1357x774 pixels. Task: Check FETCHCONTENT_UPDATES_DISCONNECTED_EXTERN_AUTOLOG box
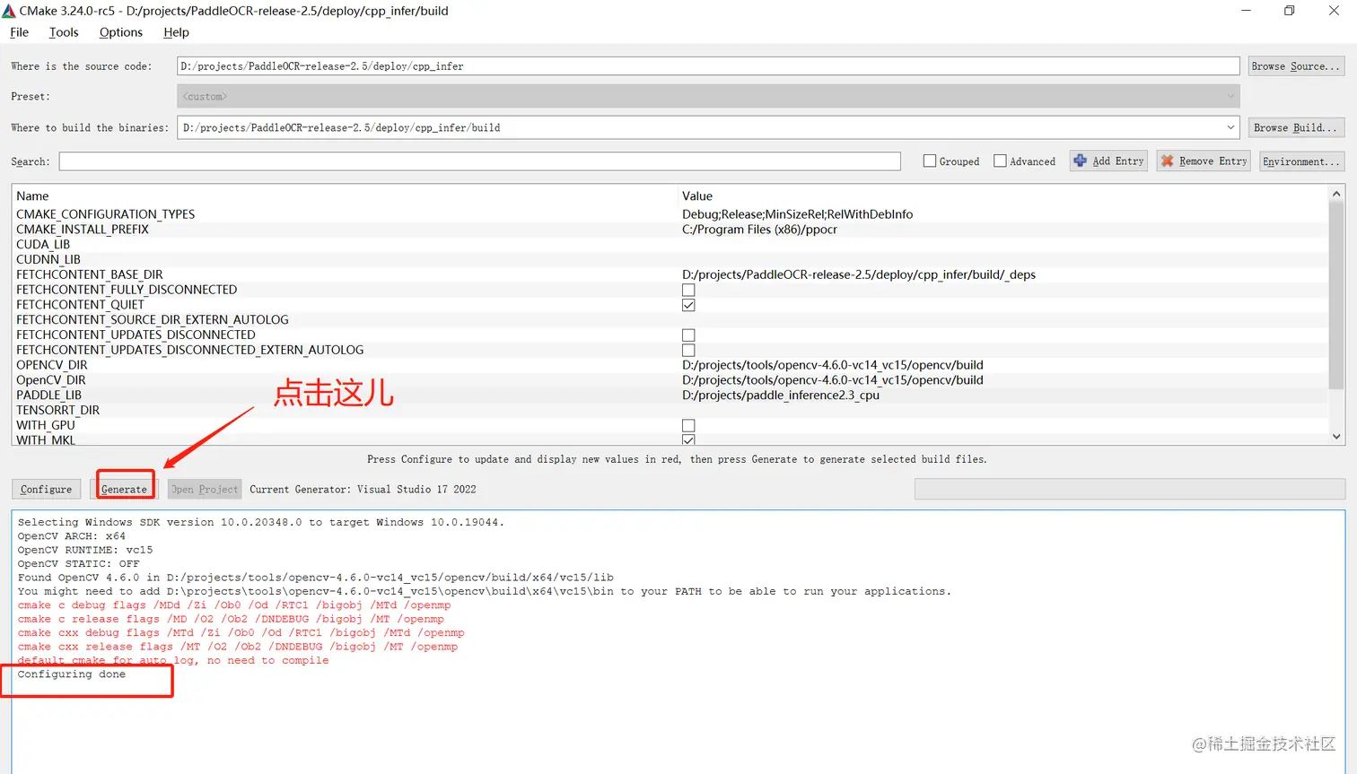(x=688, y=350)
